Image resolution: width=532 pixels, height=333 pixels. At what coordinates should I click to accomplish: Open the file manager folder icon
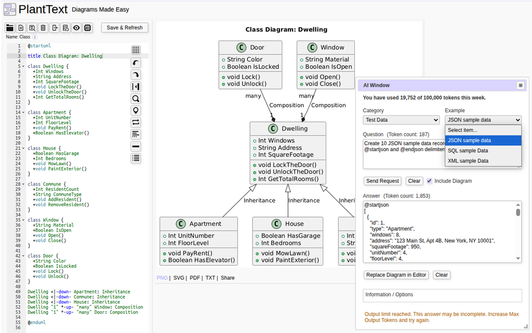[10, 28]
